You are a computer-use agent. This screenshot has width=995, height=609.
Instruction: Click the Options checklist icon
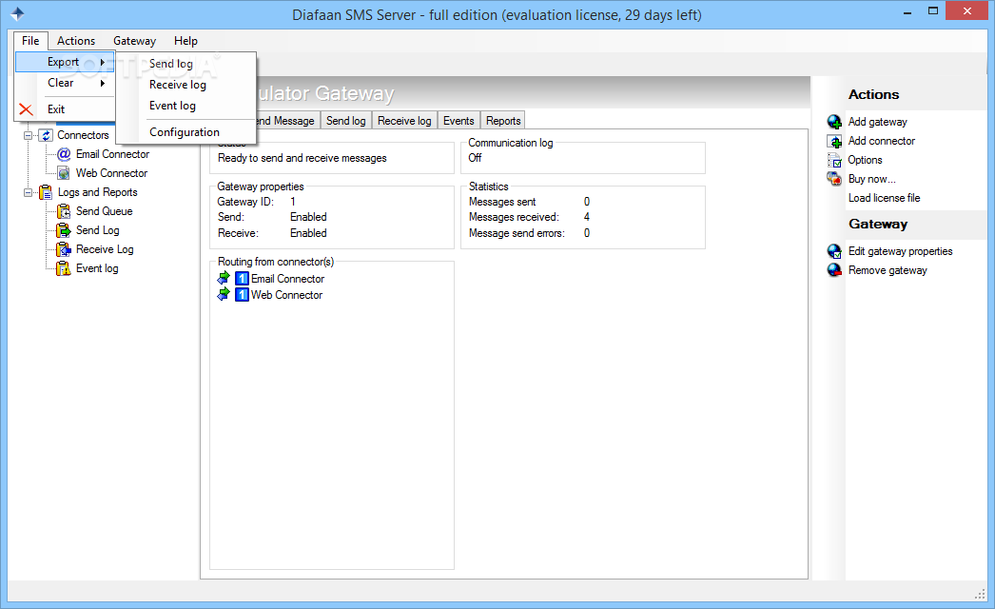pos(834,160)
